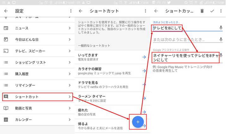This screenshot has width=226, height=134.
Task: Tap microphone beside または次のように言ったとき field
Action: point(221,39)
